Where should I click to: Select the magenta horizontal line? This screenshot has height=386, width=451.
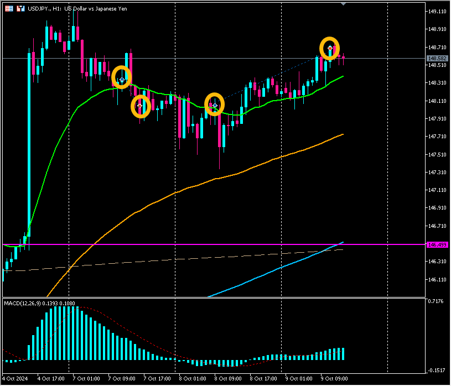tap(166, 244)
